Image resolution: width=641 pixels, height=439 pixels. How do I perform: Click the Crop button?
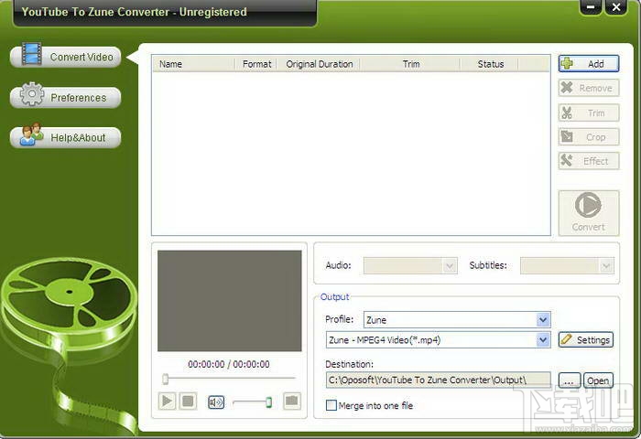[589, 137]
